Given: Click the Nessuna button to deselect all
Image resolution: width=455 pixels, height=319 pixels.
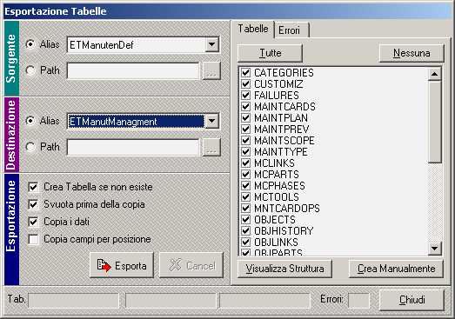Looking at the screenshot, I should [412, 53].
